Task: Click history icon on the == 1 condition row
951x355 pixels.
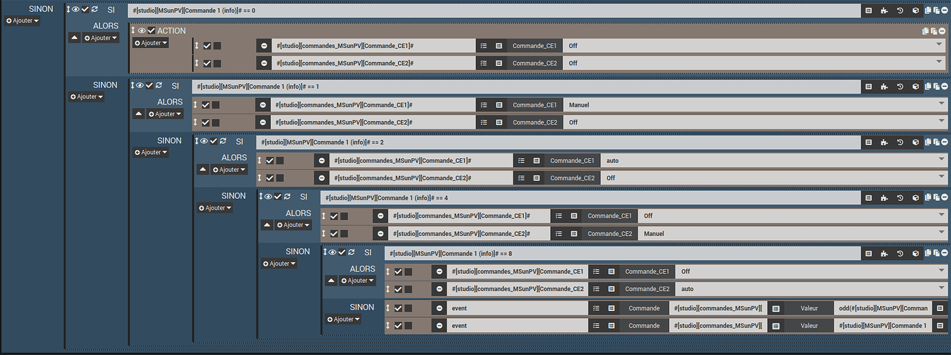Action: 900,87
